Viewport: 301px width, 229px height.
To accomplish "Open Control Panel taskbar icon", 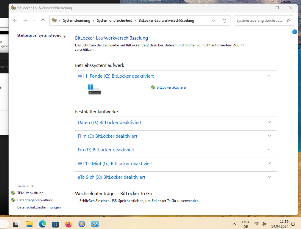I will click(95, 224).
